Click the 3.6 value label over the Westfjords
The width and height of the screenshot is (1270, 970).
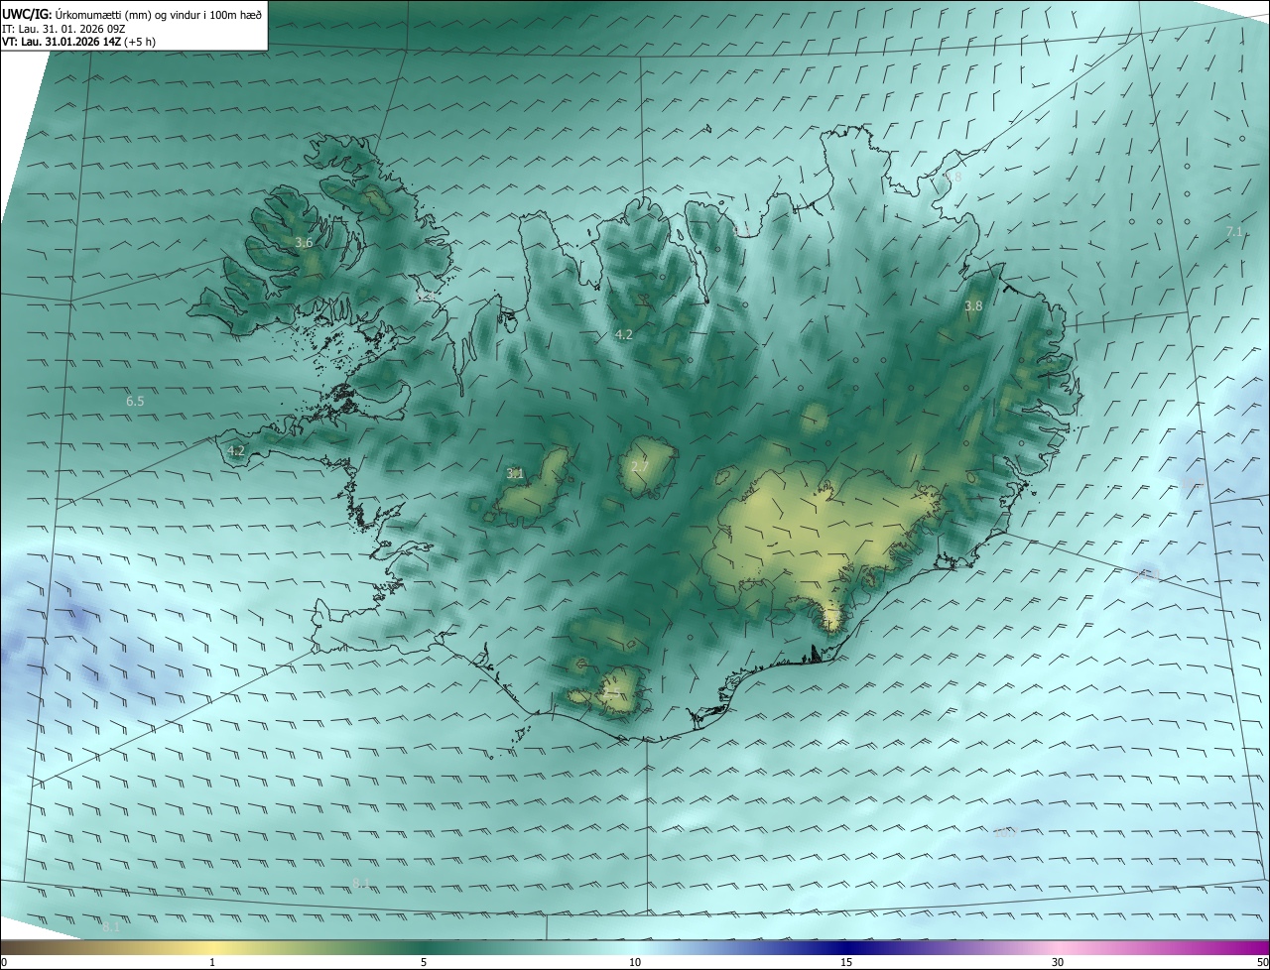point(304,242)
